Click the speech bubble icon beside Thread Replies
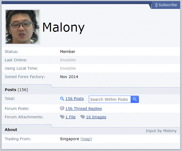This screenshot has height=151, width=182. tap(62, 109)
